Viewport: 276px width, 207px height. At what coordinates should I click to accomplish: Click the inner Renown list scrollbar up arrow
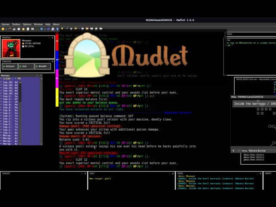click(20, 82)
